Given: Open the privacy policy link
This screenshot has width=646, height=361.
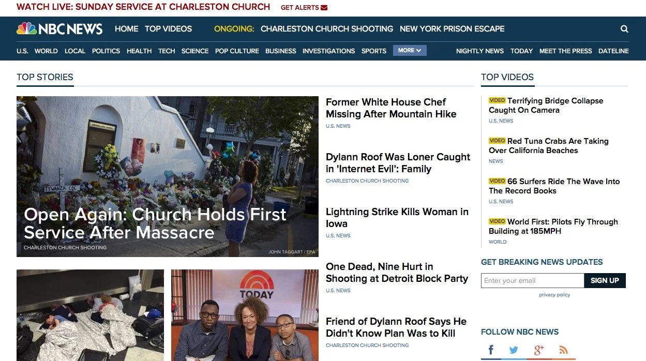Looking at the screenshot, I should (x=554, y=295).
